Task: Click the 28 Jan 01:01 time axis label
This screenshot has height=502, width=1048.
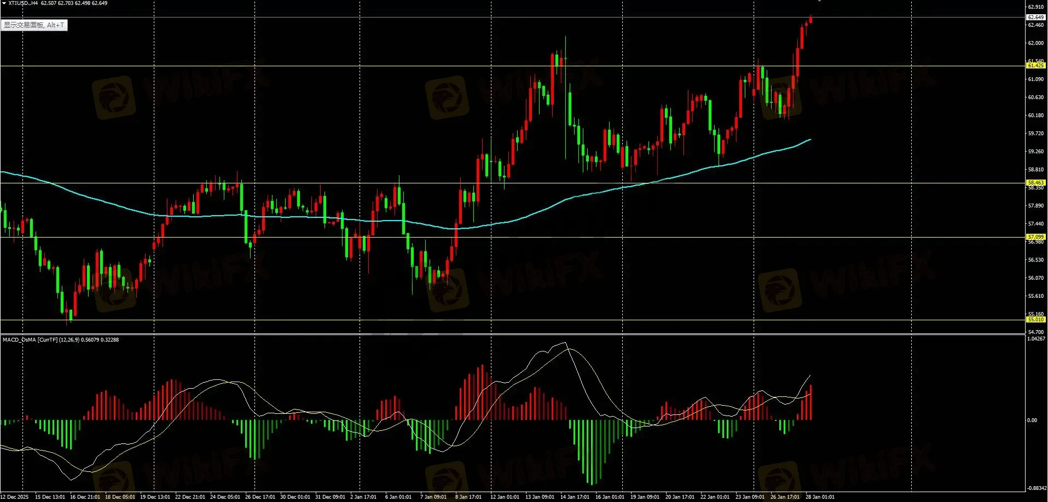Action: [x=820, y=497]
